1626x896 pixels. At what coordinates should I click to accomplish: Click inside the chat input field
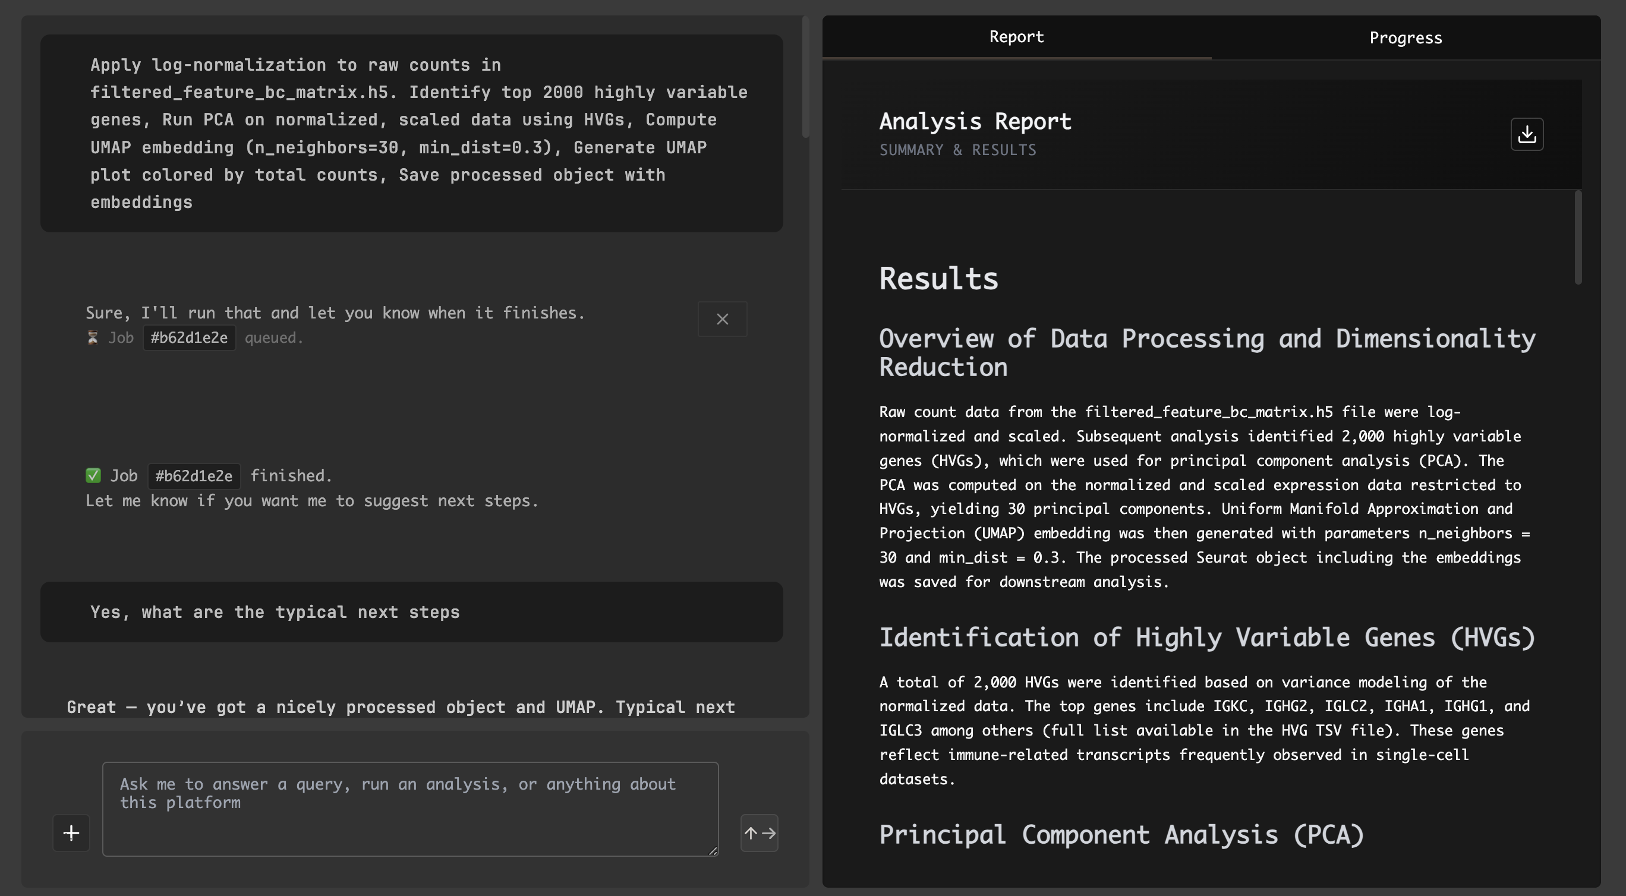(x=410, y=810)
